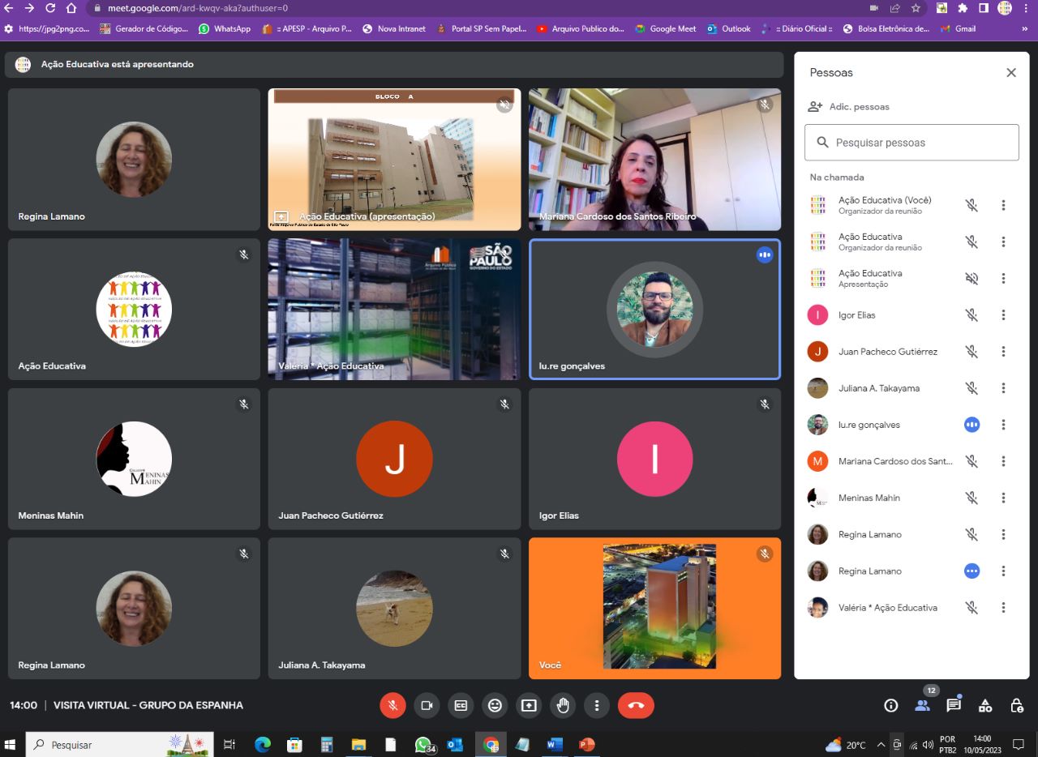Click muted mic icon beside Juan Pacheco Gutiérrez
1038x757 pixels.
point(972,352)
